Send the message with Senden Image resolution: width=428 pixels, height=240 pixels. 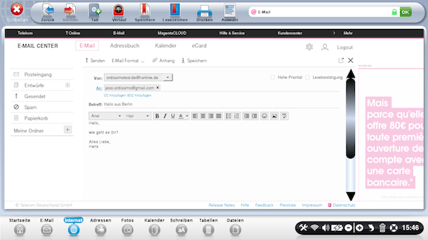[95, 60]
